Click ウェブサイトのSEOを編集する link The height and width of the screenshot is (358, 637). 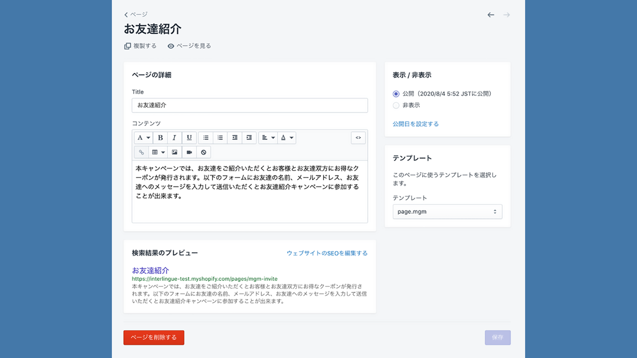coord(327,253)
